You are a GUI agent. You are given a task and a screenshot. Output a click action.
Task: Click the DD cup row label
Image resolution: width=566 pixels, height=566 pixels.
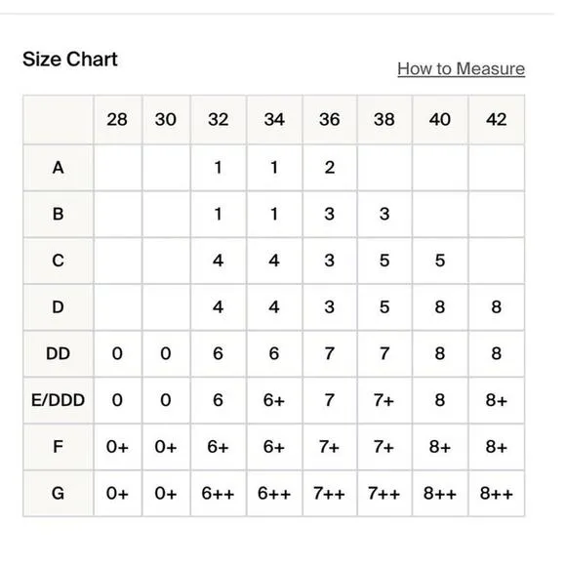click(x=59, y=353)
